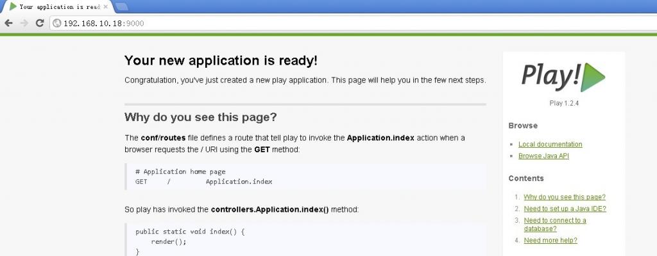Click the 'Application.index' bold text in paragraph
Screen dimensions: 657x256
coord(380,138)
